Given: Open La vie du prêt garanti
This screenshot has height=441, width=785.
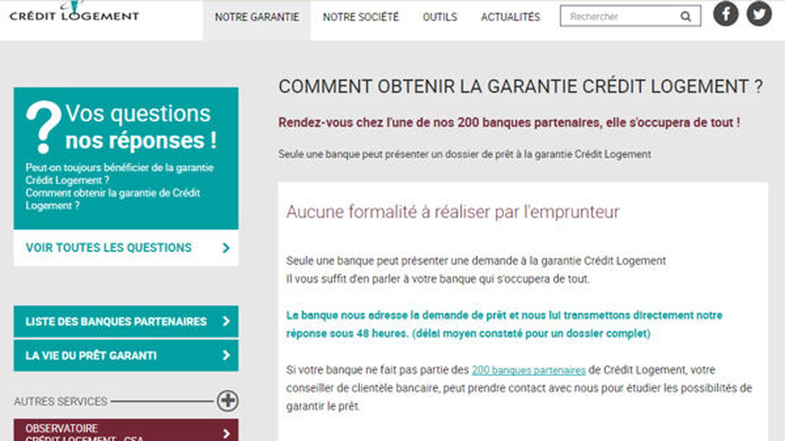Looking at the screenshot, I should (x=126, y=355).
